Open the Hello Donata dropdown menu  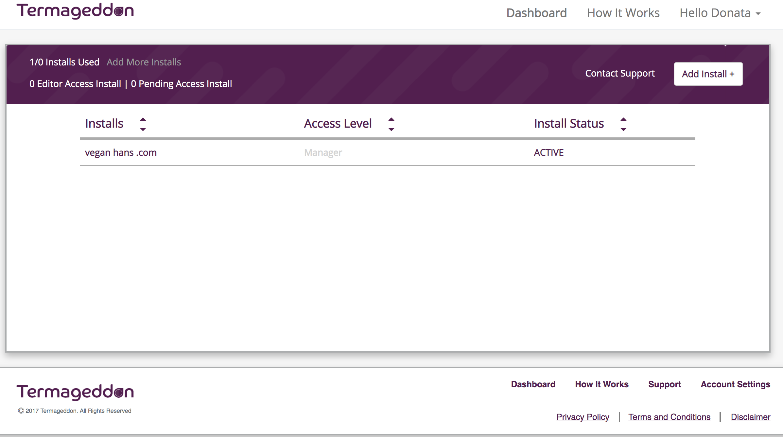[x=720, y=13]
